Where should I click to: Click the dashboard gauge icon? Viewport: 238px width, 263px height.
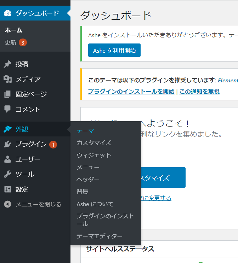click(7, 13)
